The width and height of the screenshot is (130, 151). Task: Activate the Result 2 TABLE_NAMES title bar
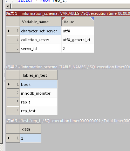[68, 67]
